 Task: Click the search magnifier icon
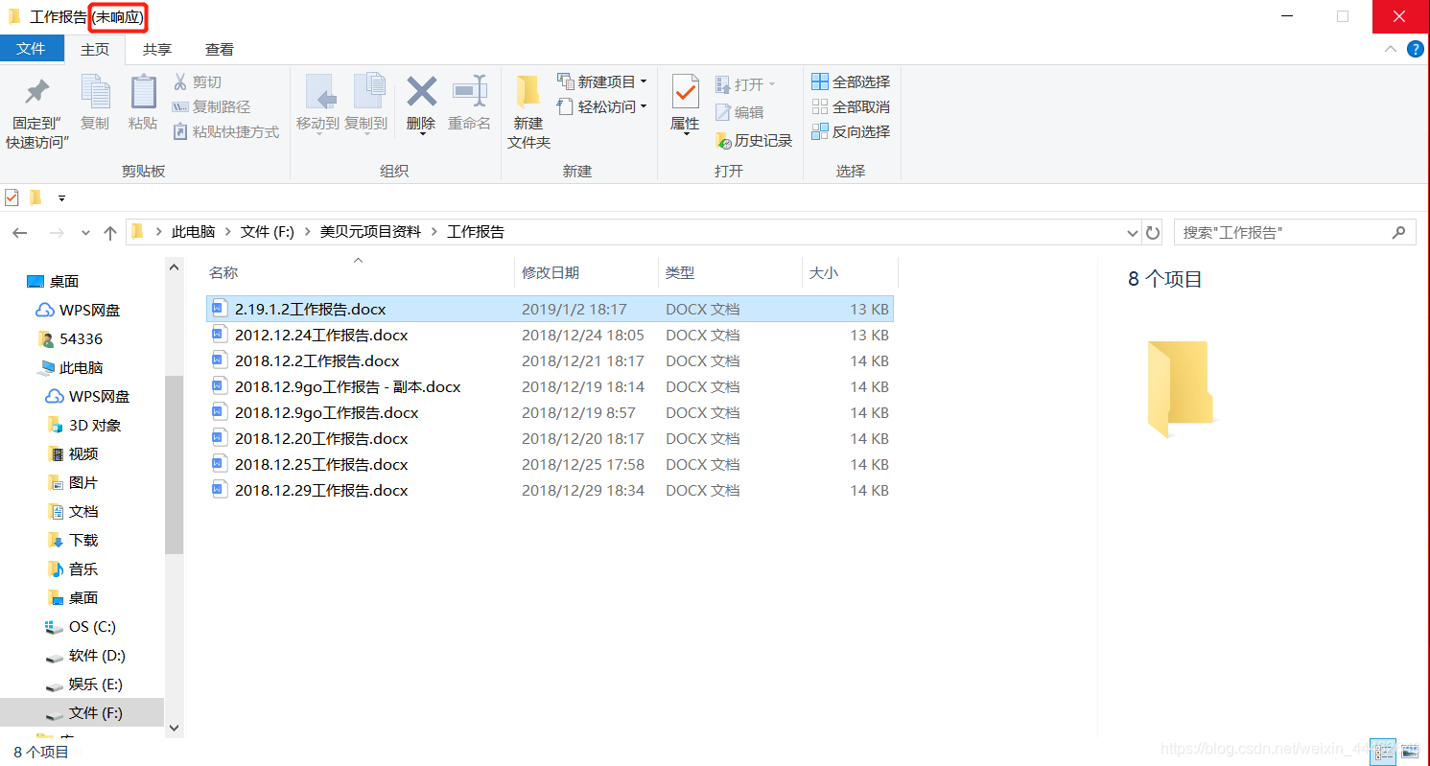[x=1399, y=232]
